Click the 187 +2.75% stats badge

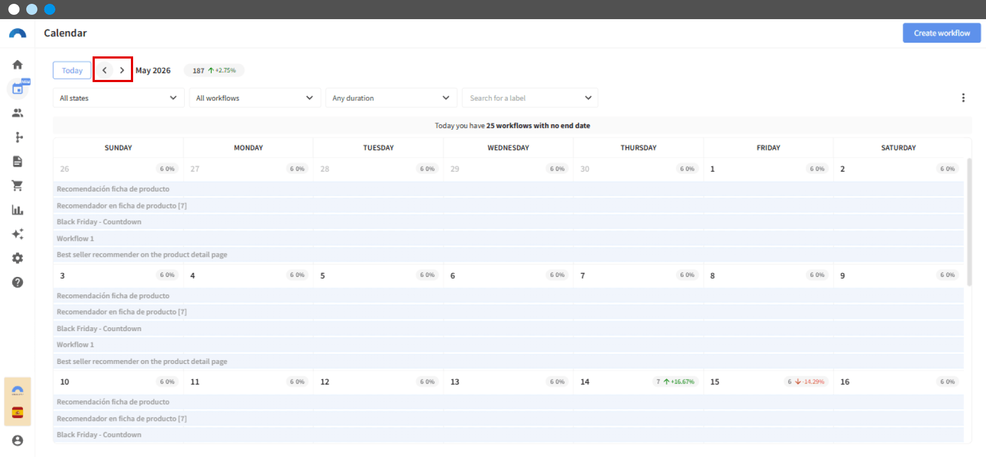click(x=214, y=71)
